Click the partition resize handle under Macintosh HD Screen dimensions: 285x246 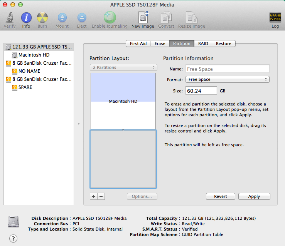123,130
